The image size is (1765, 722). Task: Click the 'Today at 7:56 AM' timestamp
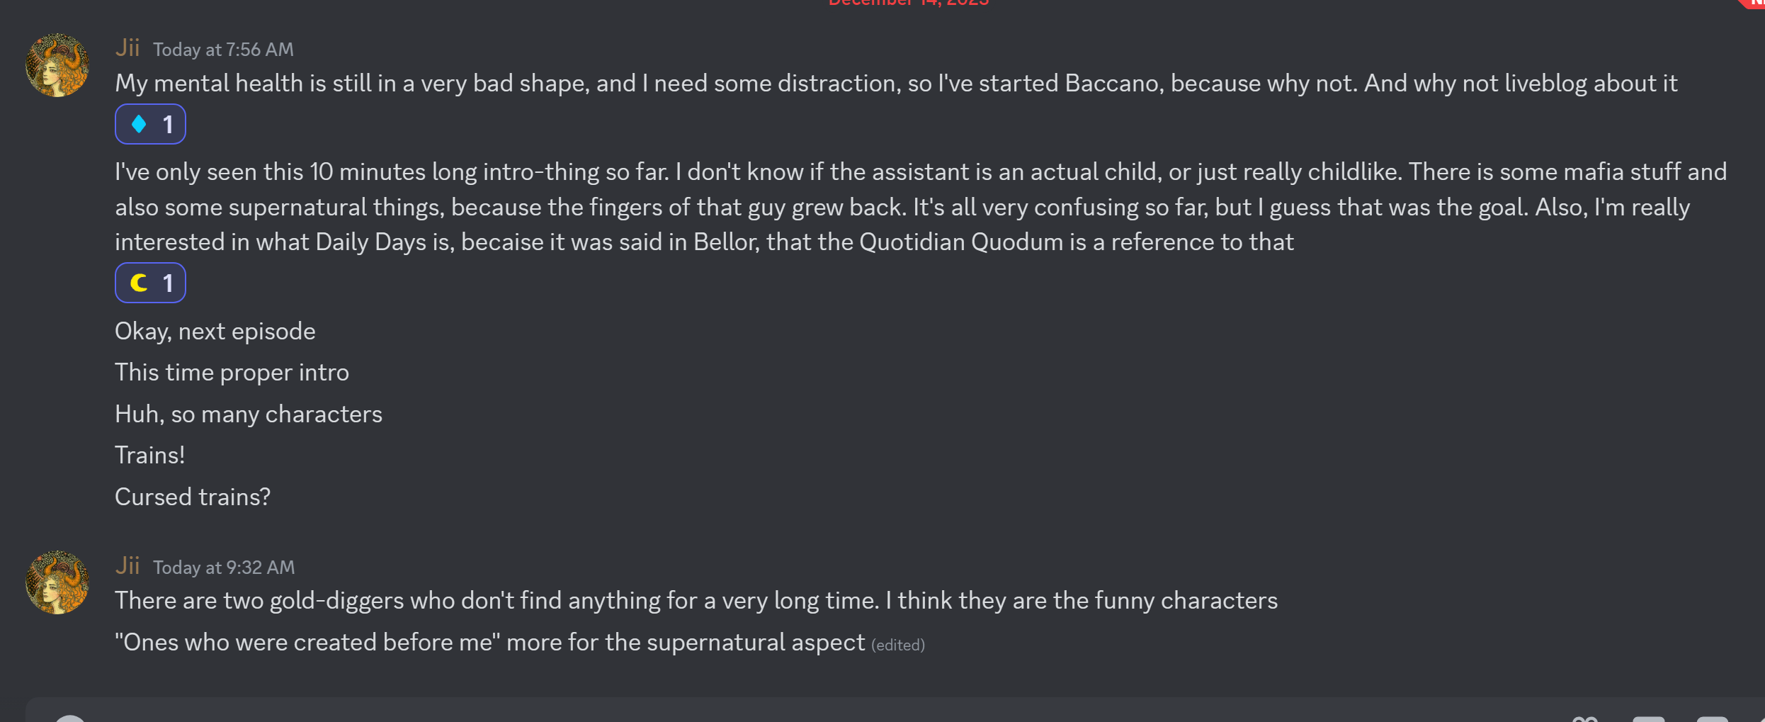[x=223, y=50]
